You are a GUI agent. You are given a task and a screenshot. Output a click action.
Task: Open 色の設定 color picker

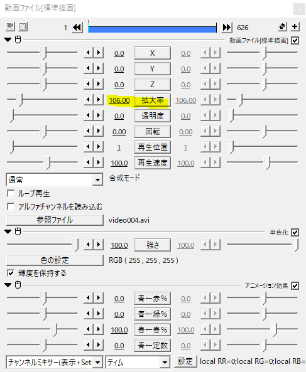click(55, 260)
